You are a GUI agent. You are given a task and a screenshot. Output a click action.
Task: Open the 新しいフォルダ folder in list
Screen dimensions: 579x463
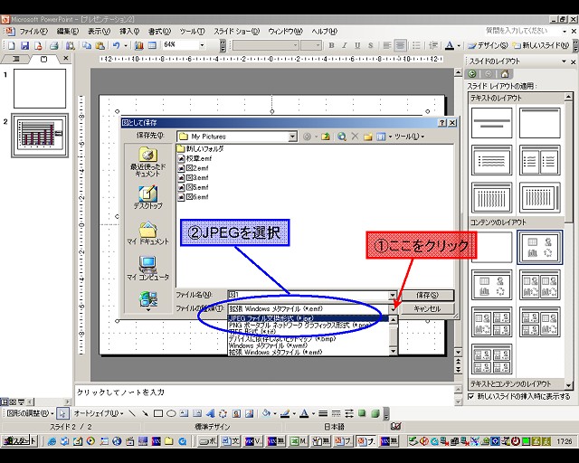tap(201, 149)
